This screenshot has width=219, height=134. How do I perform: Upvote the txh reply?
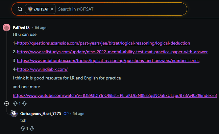[23, 128]
